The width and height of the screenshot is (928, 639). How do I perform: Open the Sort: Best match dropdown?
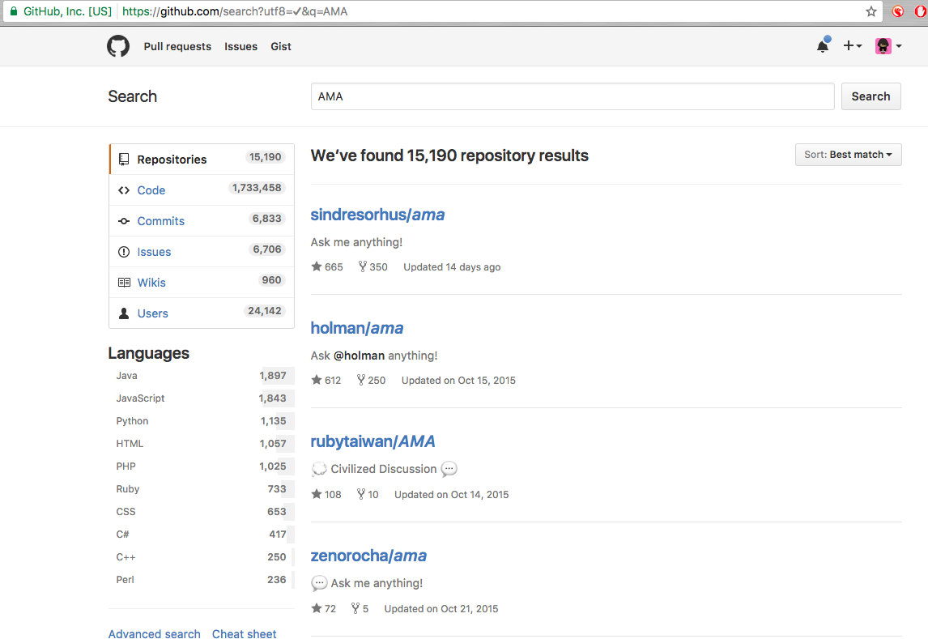click(x=848, y=155)
